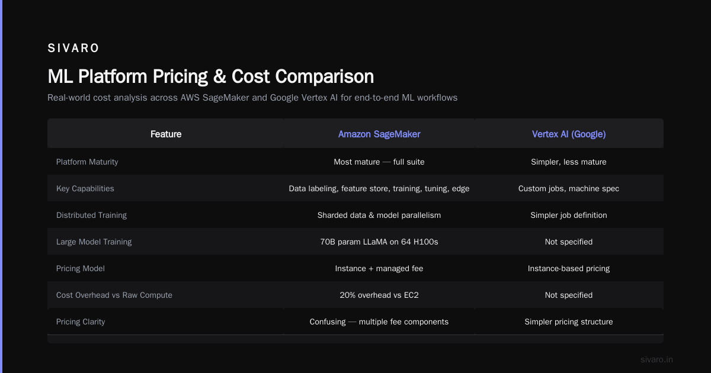711x373 pixels.
Task: Select the 'Pricing Model' row label
Action: [81, 268]
